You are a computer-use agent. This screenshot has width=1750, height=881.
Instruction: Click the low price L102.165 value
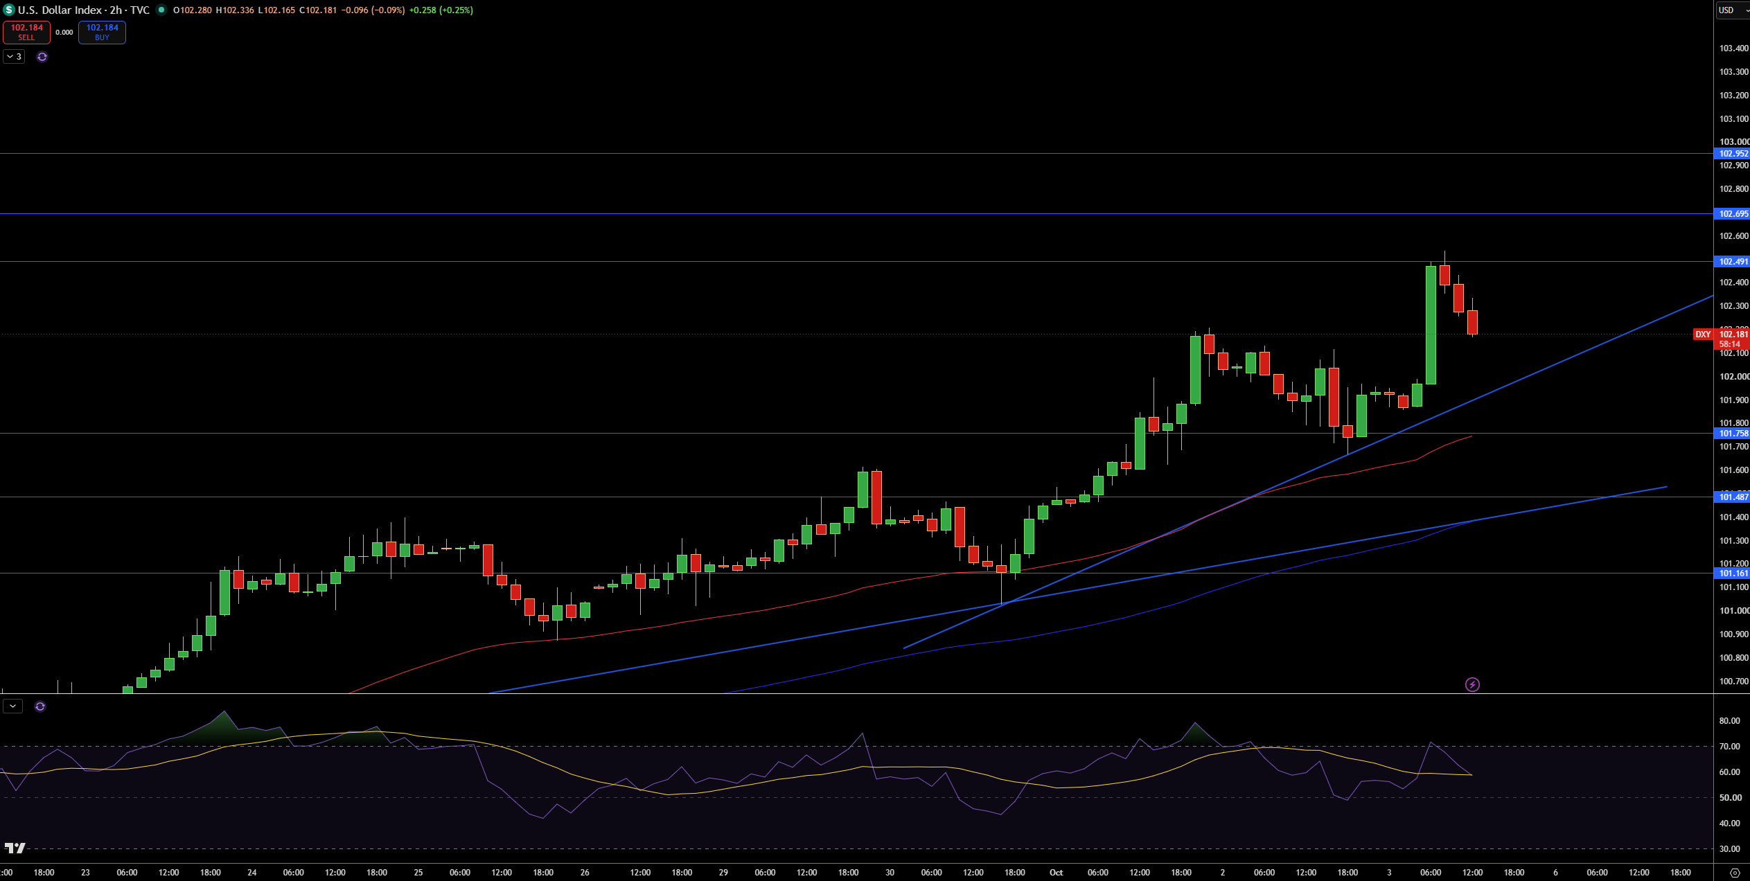click(x=276, y=10)
